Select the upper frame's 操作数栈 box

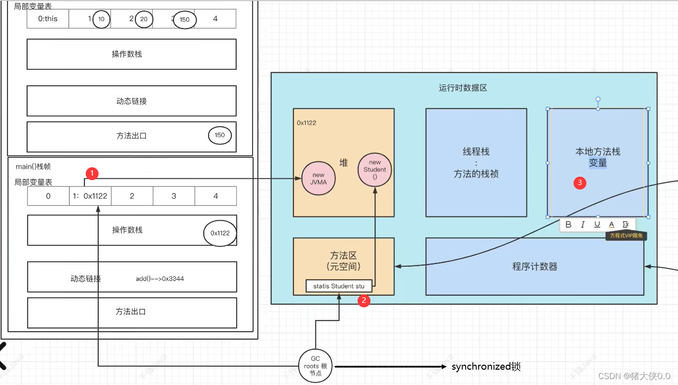[x=132, y=54]
